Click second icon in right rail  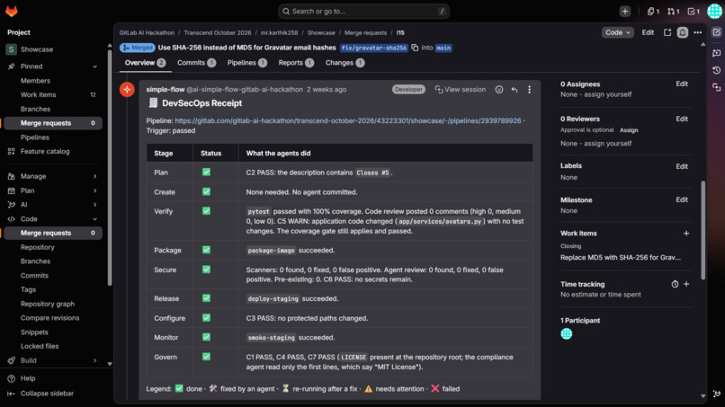click(x=716, y=53)
